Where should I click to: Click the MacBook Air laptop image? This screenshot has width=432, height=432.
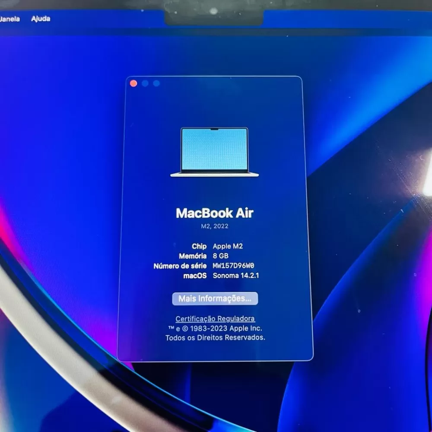215,152
